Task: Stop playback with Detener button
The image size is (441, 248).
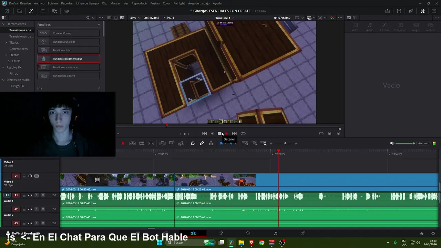Action: (x=220, y=134)
